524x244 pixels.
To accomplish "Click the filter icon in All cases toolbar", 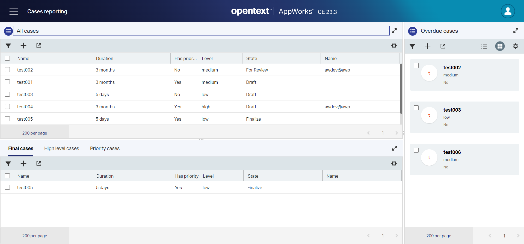I will [x=8, y=46].
